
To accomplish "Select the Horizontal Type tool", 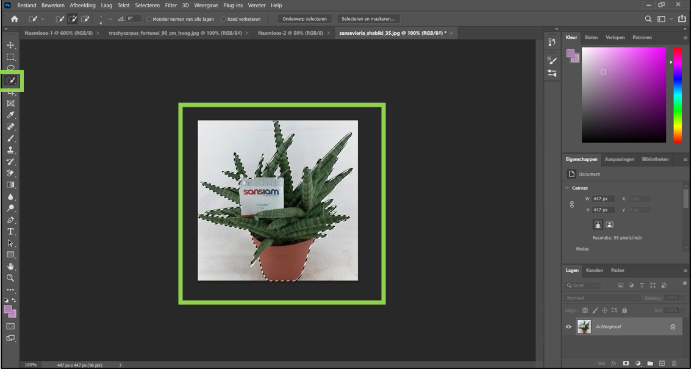I will (10, 232).
